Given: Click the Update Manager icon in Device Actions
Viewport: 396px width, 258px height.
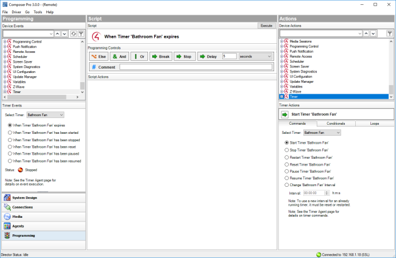Looking at the screenshot, I should 286,81.
